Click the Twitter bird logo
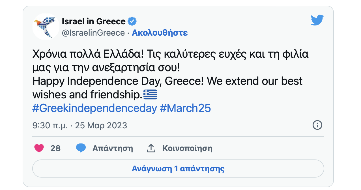 coord(317,20)
